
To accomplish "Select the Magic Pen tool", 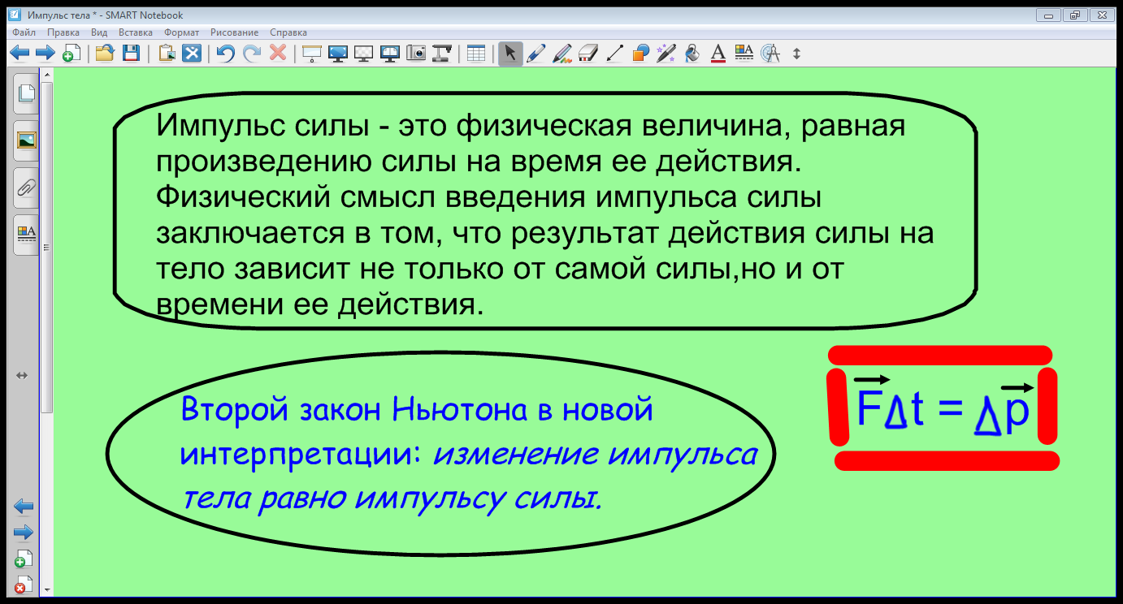I will coord(666,54).
